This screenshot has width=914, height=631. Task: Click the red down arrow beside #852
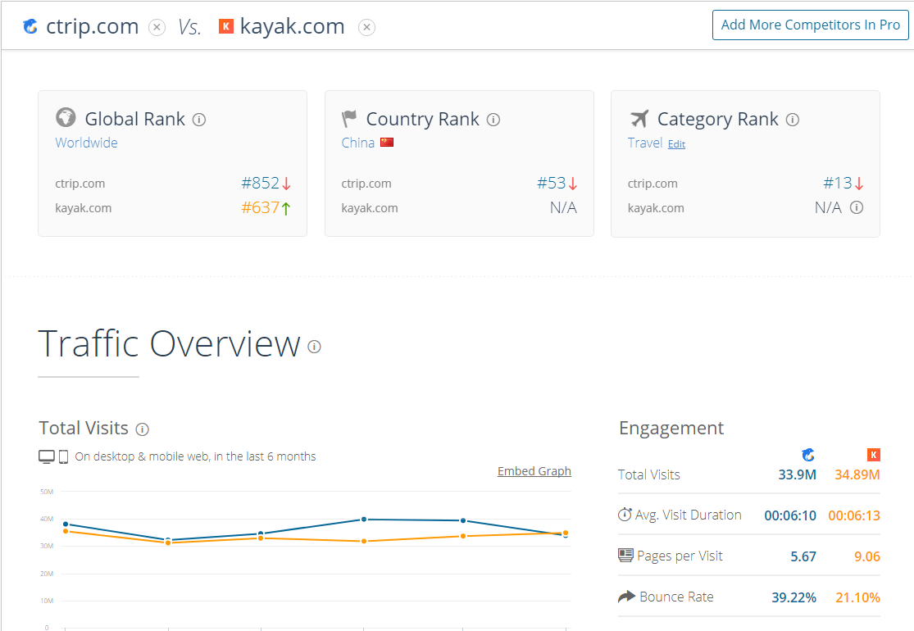[x=286, y=184]
